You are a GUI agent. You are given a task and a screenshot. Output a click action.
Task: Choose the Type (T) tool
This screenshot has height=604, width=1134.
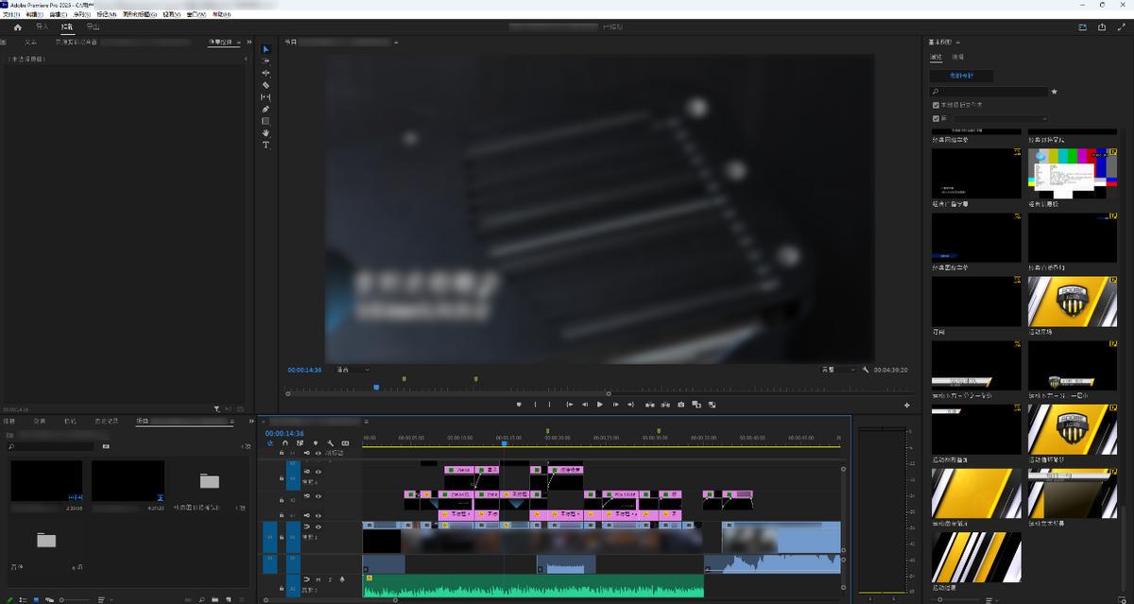coord(266,145)
